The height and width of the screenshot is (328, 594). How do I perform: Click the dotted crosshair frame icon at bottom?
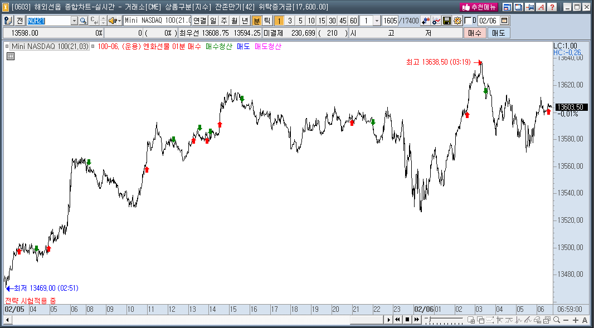click(490, 320)
